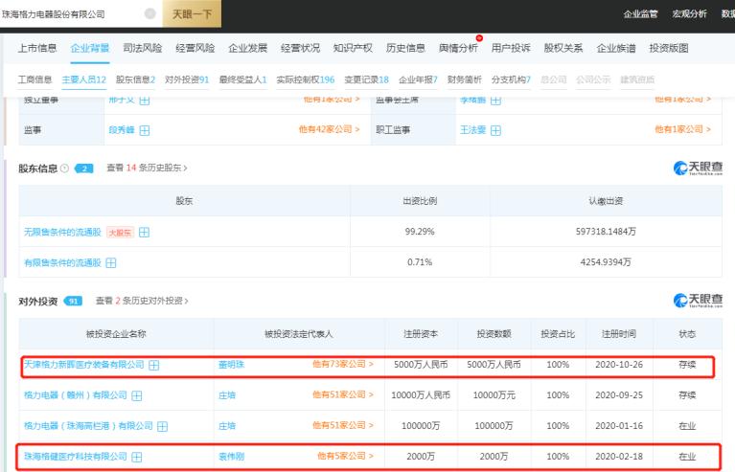Switch to the 舆情分析 tab

(458, 48)
